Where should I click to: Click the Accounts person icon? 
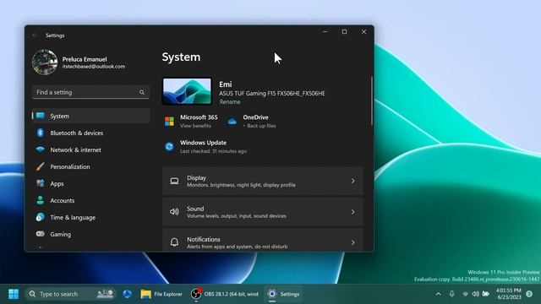click(x=41, y=200)
